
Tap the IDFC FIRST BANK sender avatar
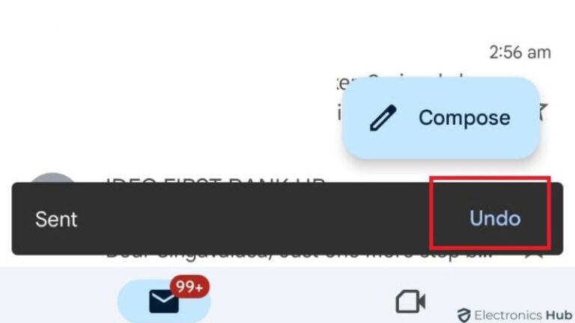52,178
